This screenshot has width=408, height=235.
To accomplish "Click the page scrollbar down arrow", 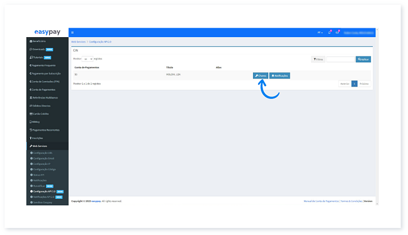I will pyautogui.click(x=377, y=204).
